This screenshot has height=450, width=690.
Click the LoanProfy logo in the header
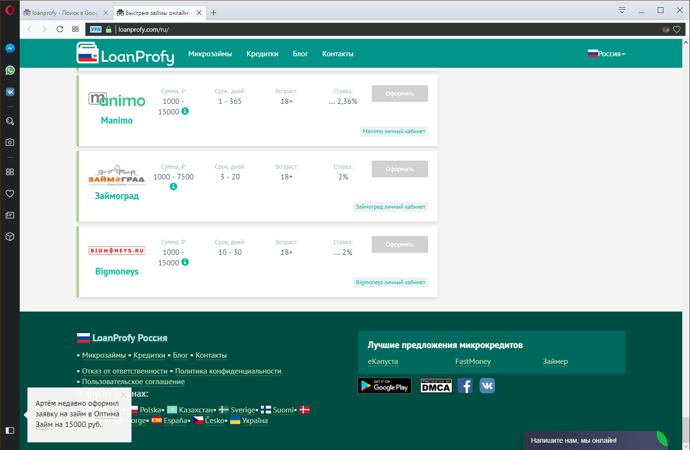(x=125, y=54)
